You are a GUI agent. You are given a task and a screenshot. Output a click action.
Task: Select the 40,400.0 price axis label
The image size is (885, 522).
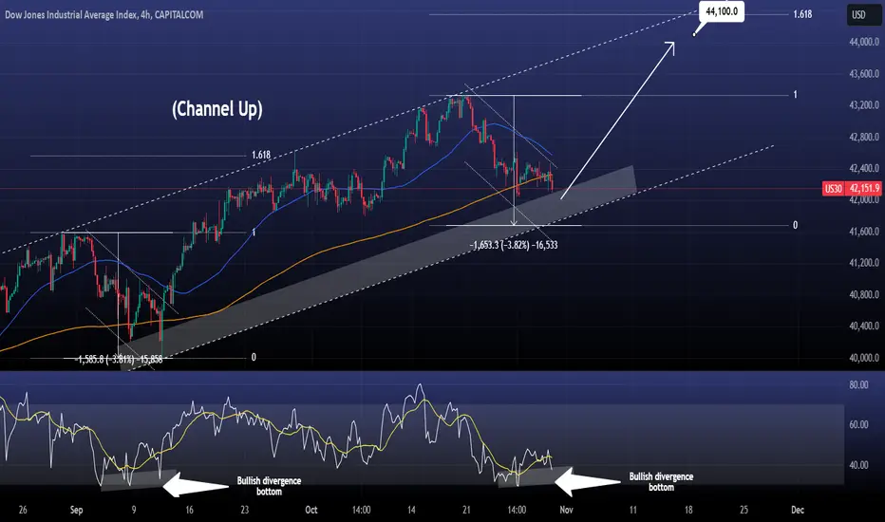tap(864, 326)
